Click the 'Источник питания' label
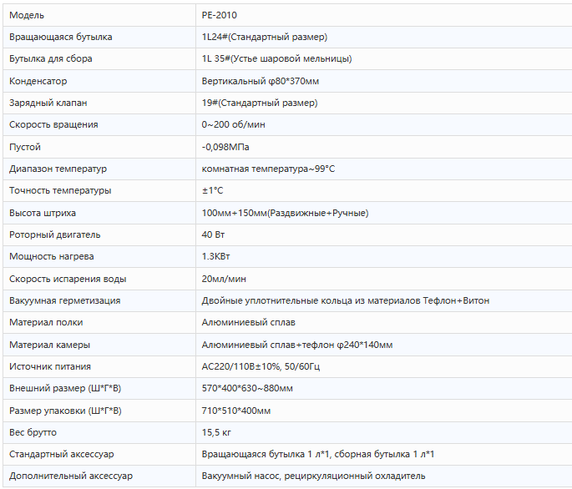The image size is (572, 489). tap(50, 367)
